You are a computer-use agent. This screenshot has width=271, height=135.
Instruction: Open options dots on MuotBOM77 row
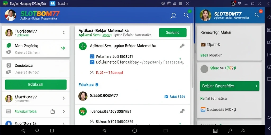pyautogui.click(x=64, y=98)
